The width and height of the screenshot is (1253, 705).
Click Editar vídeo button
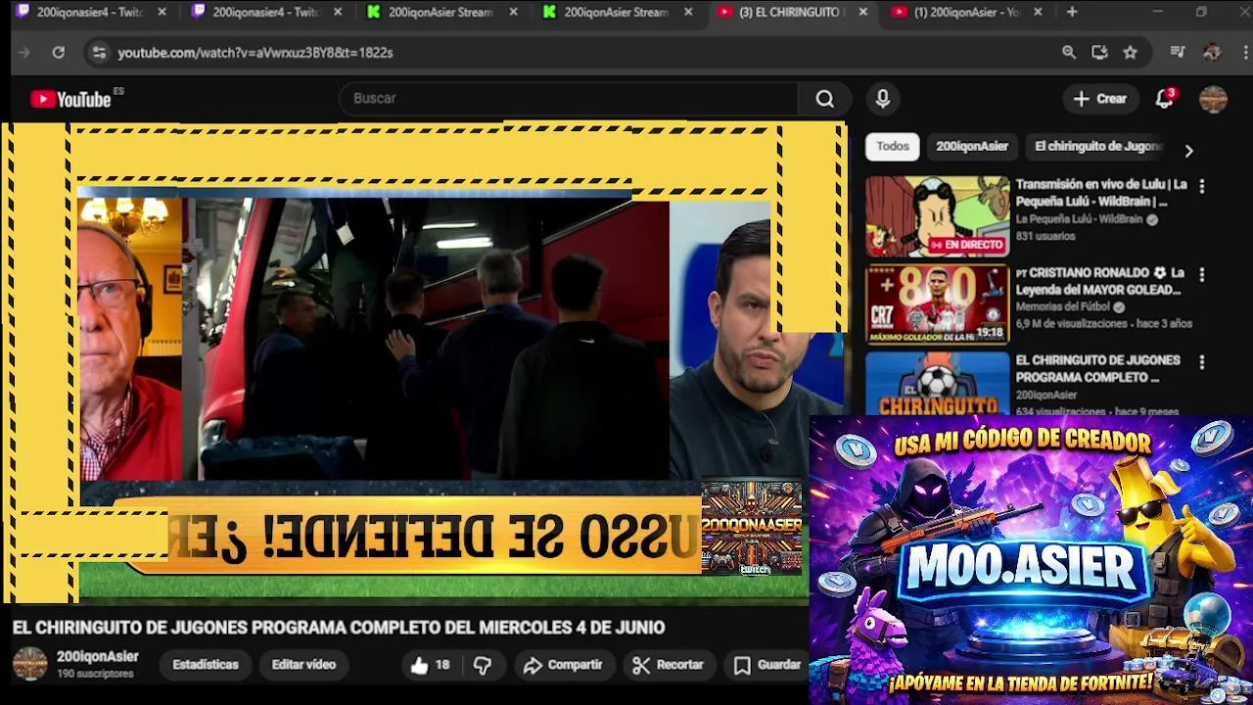pos(303,665)
